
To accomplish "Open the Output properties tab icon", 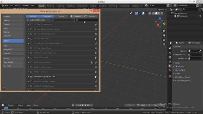I will coord(170,58).
